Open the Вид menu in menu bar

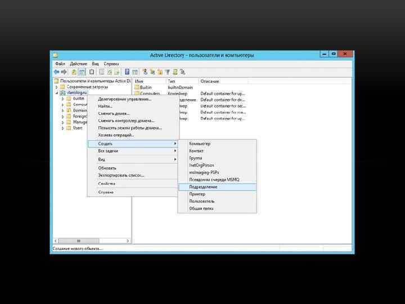95,64
